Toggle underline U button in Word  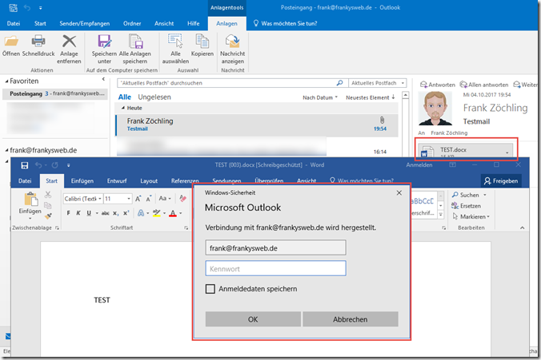click(x=89, y=213)
